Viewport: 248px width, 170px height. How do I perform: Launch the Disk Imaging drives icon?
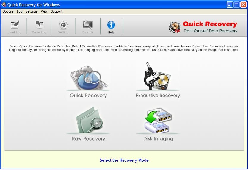158,121
